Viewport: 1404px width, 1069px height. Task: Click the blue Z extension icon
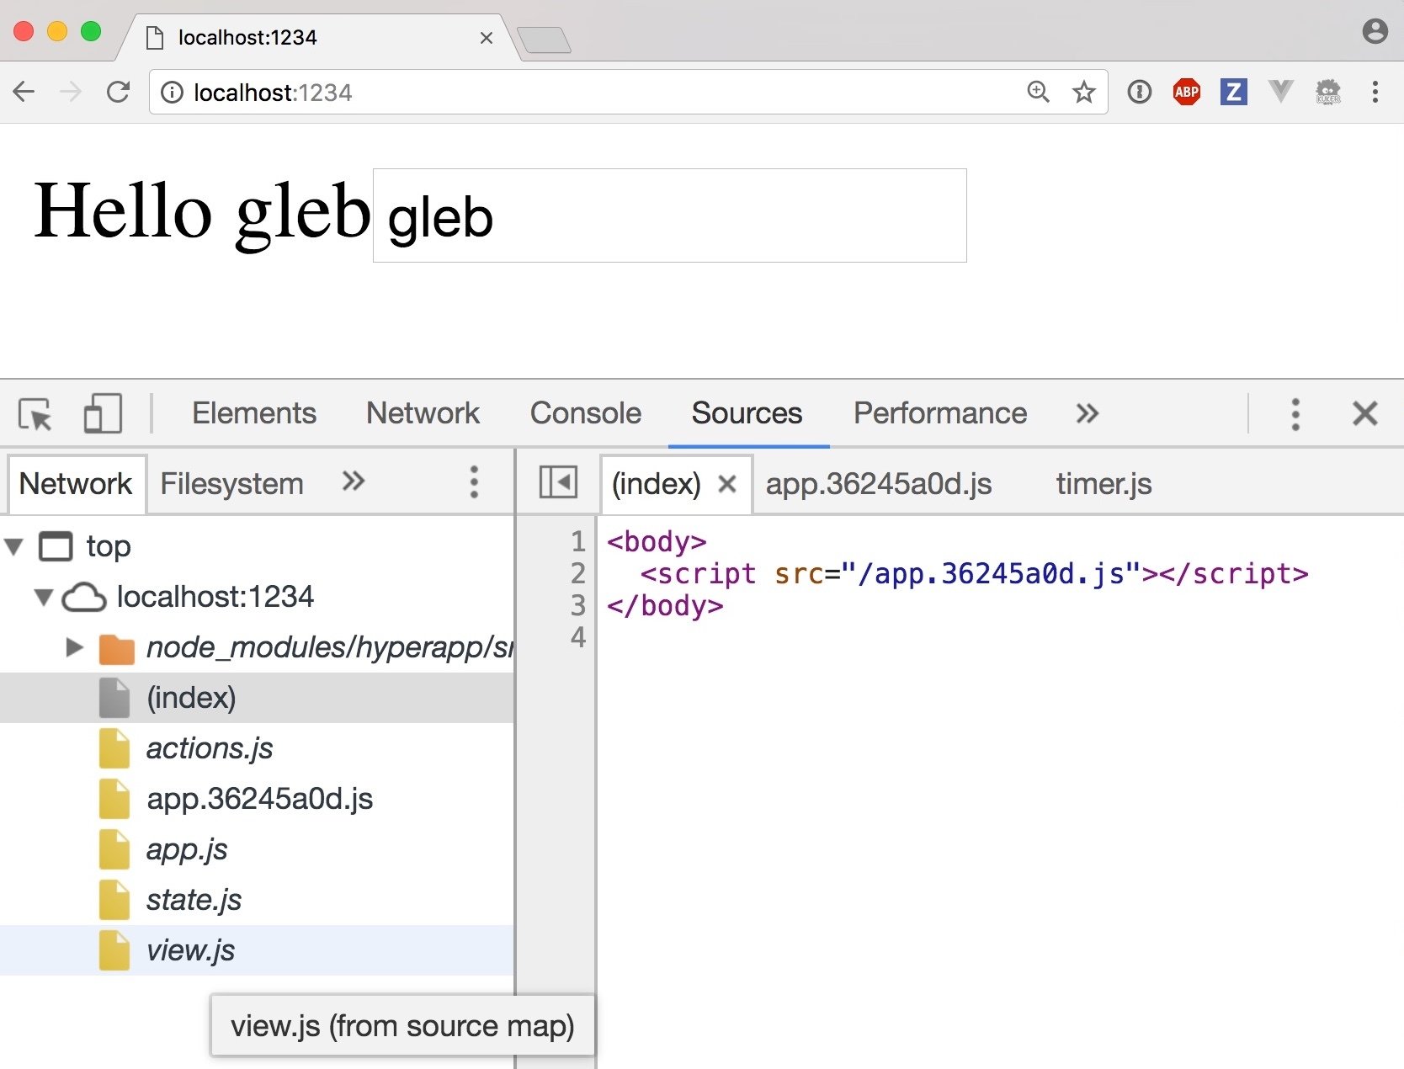1234,92
